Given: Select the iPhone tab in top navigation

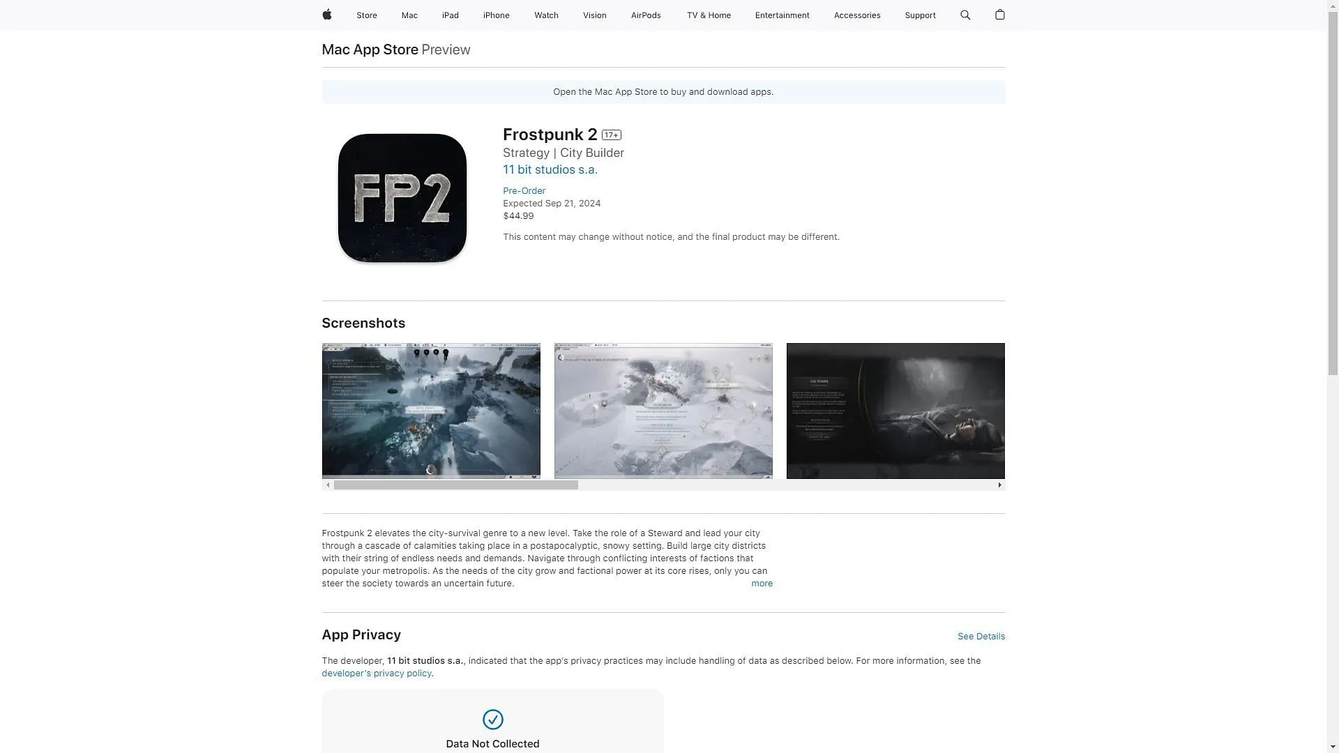Looking at the screenshot, I should point(496,15).
